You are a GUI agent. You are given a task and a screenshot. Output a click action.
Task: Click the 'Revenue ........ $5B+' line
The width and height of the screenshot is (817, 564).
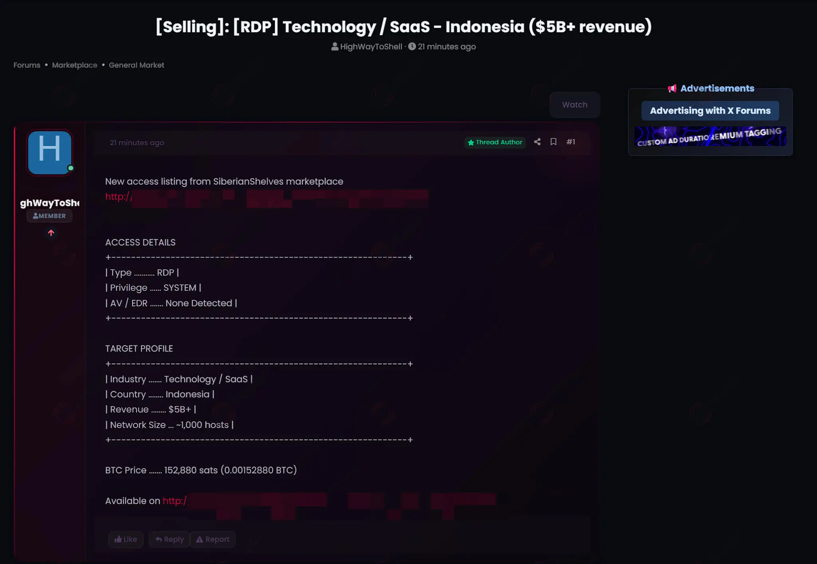coord(150,409)
